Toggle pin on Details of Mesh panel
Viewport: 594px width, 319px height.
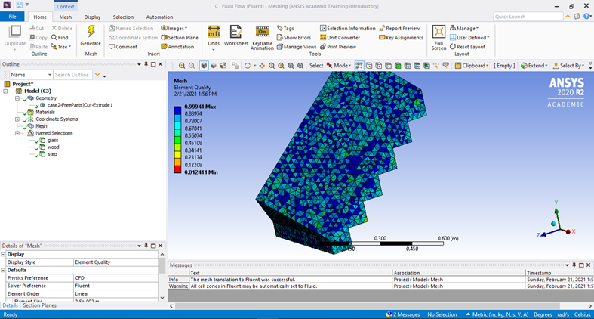(x=146, y=246)
